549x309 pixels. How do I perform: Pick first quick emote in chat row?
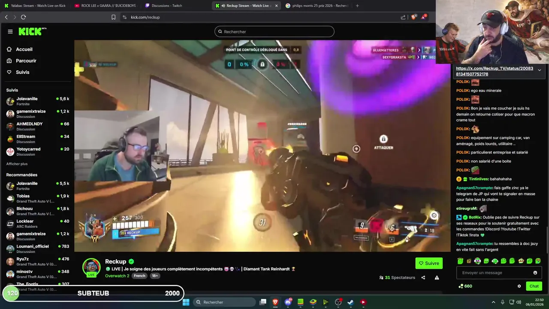point(460,261)
